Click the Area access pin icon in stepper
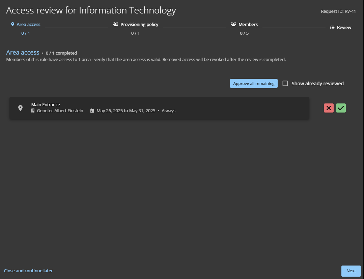 pos(13,25)
